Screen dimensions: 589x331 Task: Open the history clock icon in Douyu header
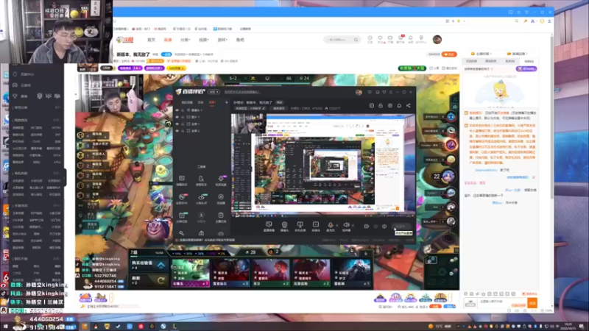(x=370, y=39)
